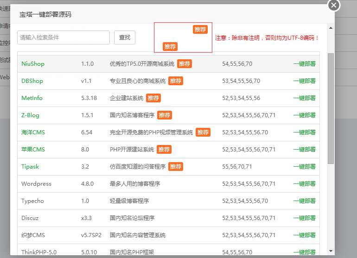
Task: Open the 海洋CMS name link
Action: (x=33, y=132)
